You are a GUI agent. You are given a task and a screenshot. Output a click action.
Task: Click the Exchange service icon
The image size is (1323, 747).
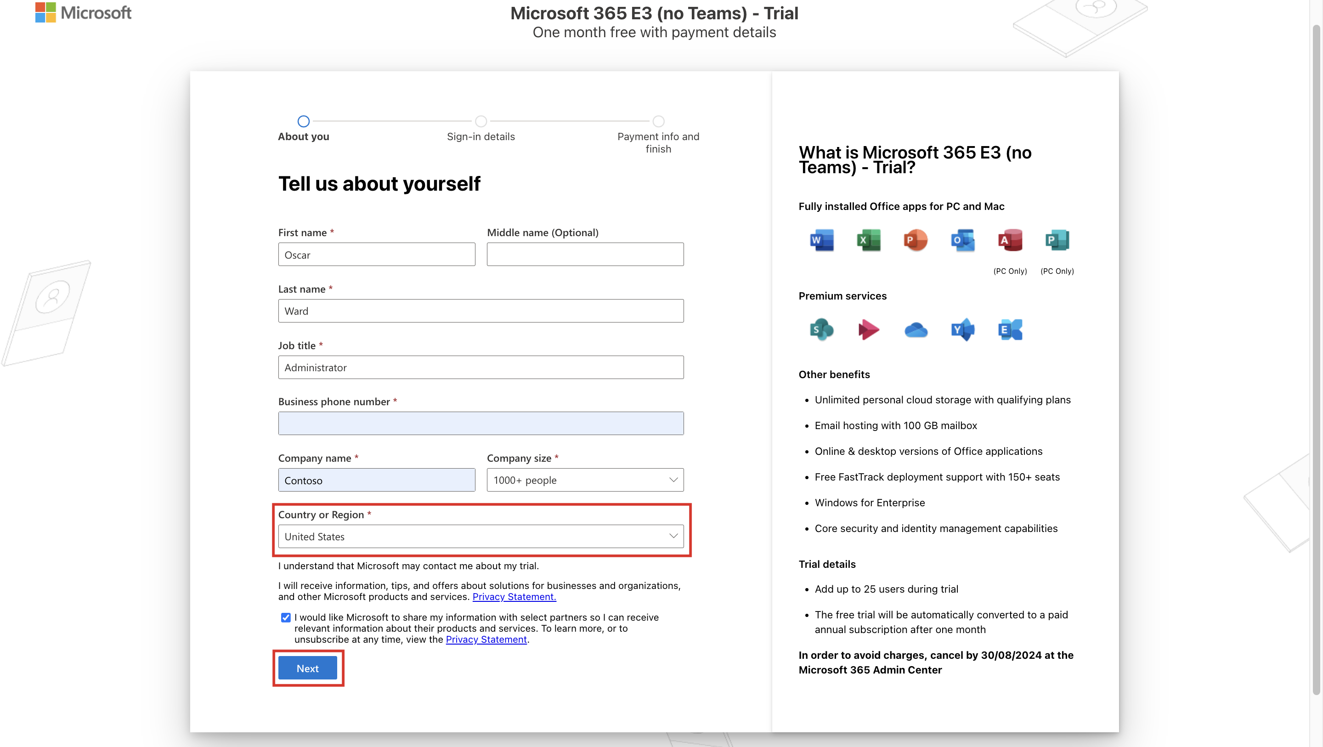[1010, 329]
